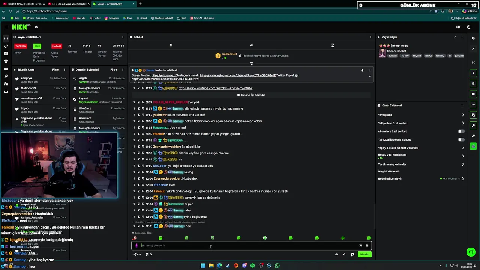
Task: Click the gaming tag chip
Action: point(440,55)
